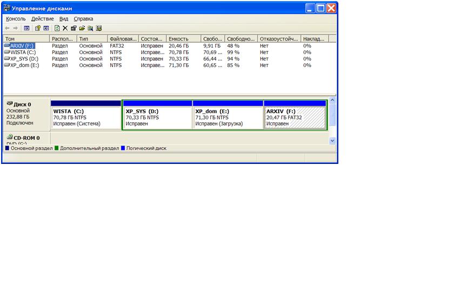Click the Дополнительный раздел legend swatch
The height and width of the screenshot is (284, 454).
click(56, 148)
